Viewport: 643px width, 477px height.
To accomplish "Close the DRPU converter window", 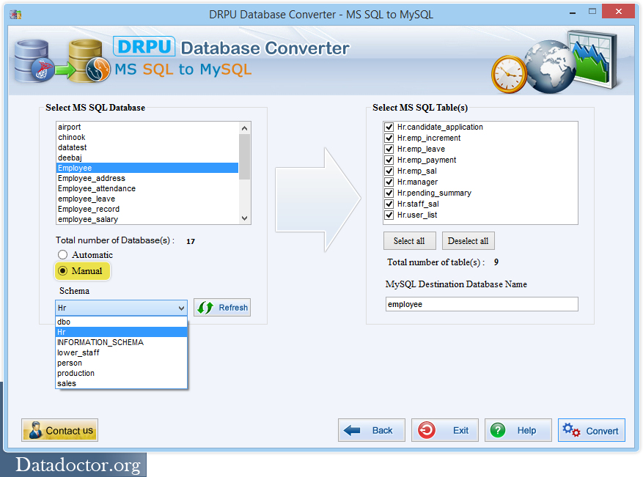I will (618, 12).
